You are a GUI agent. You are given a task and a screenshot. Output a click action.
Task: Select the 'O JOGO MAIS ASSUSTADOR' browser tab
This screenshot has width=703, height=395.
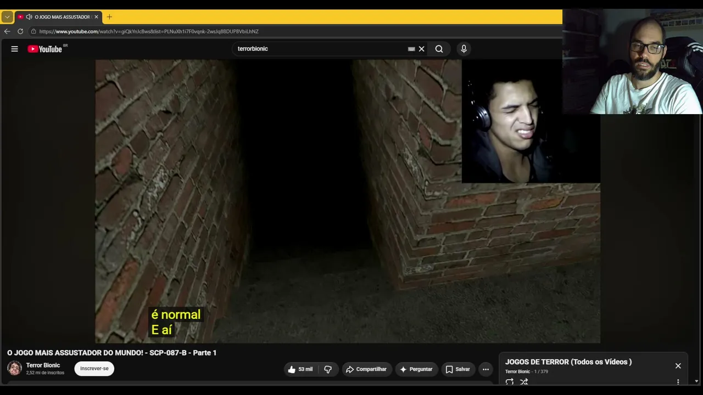pyautogui.click(x=58, y=17)
